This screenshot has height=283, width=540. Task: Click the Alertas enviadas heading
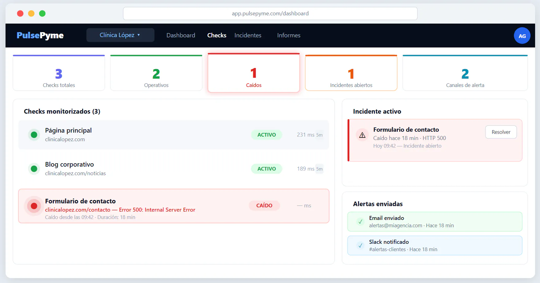pyautogui.click(x=378, y=204)
